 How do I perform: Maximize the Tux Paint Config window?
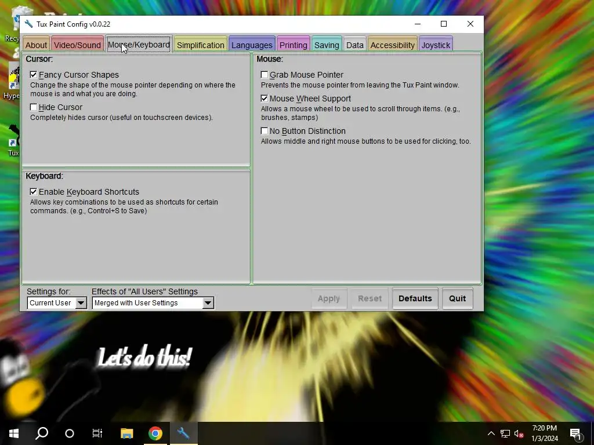point(444,24)
